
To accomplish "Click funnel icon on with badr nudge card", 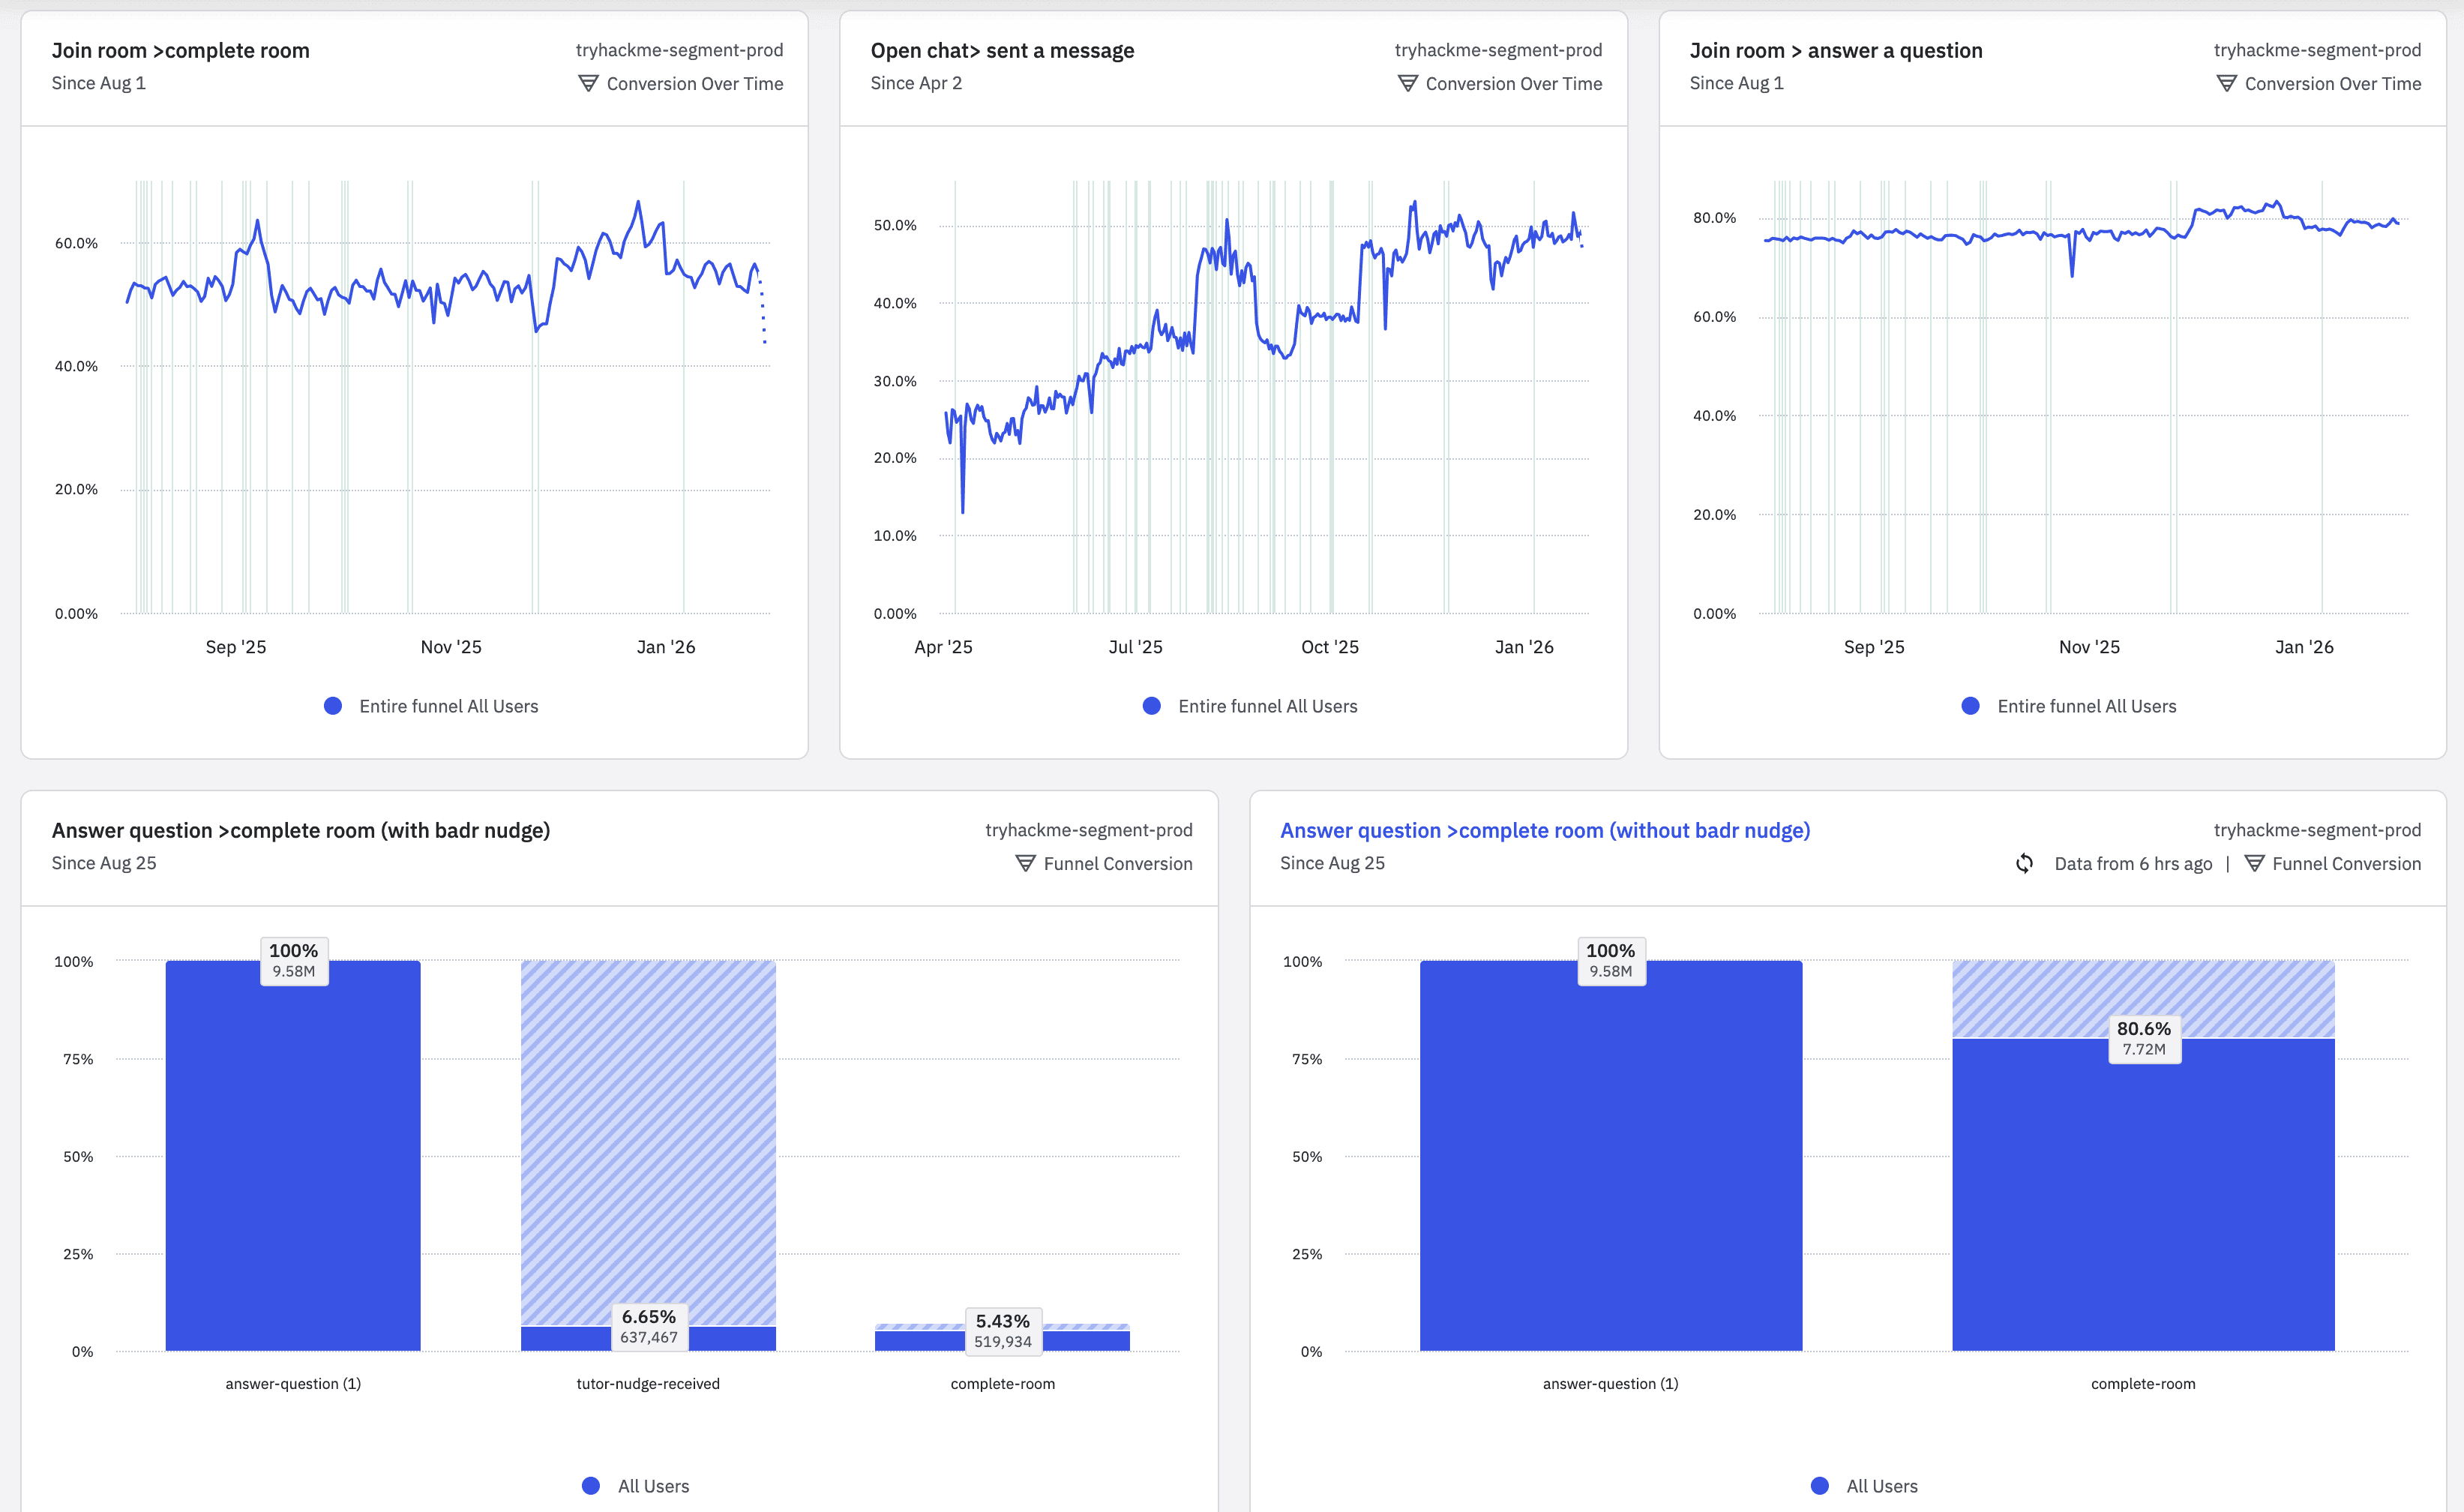I will coord(1025,863).
